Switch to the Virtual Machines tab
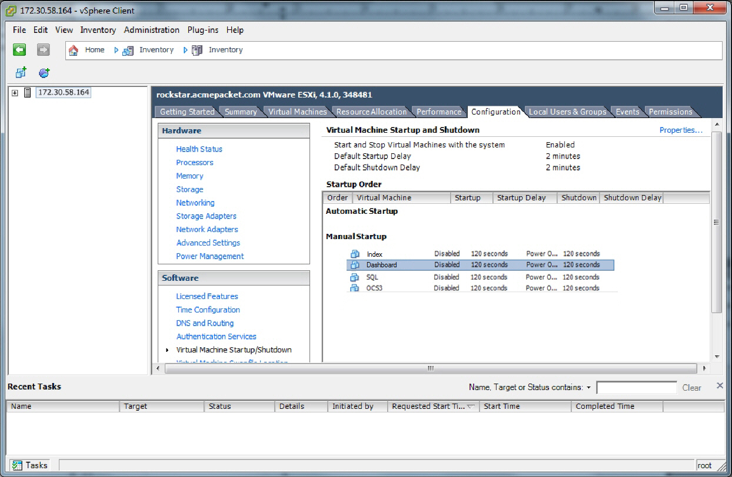The height and width of the screenshot is (477, 732). coord(297,112)
